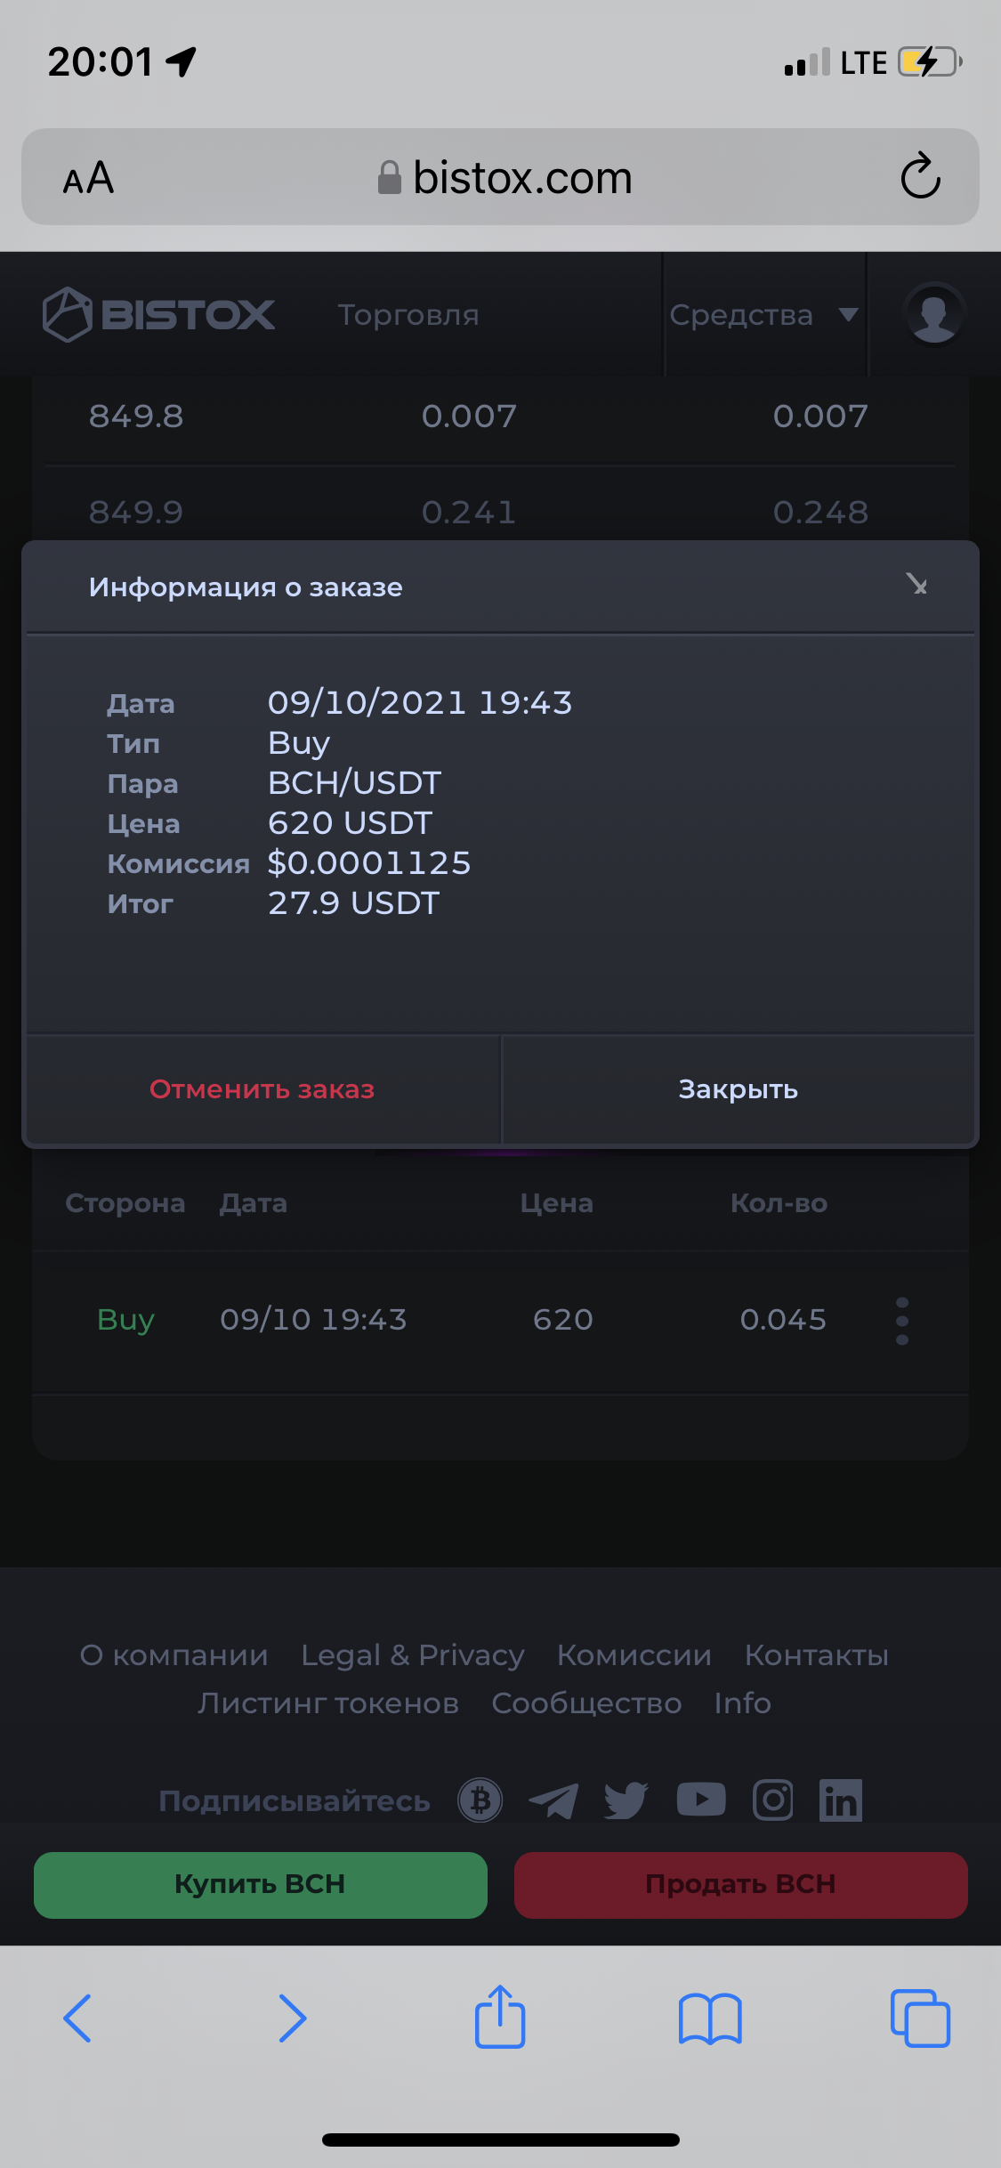This screenshot has height=2168, width=1001.
Task: Open the Twitter social link
Action: 626,1800
